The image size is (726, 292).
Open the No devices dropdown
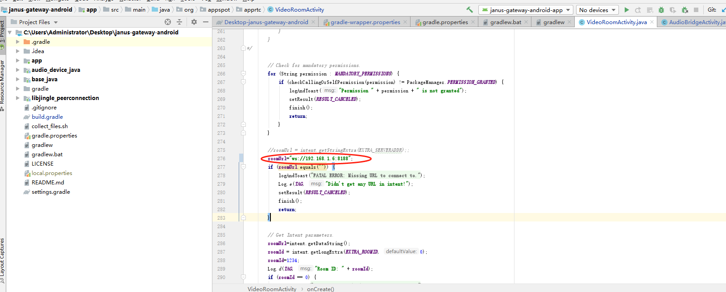[x=597, y=10]
